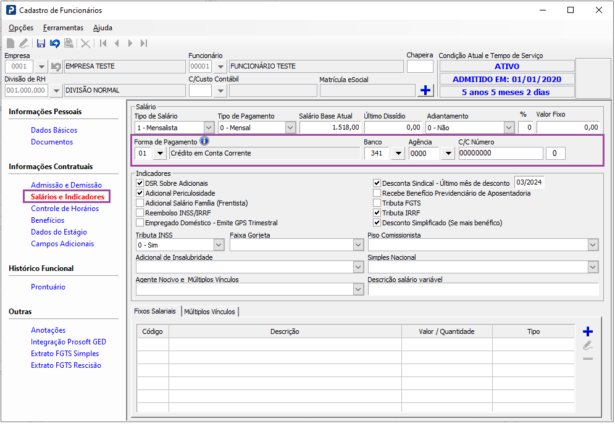The image size is (615, 424).
Task: Click info icon beside Forma de Pagamento
Action: (204, 141)
